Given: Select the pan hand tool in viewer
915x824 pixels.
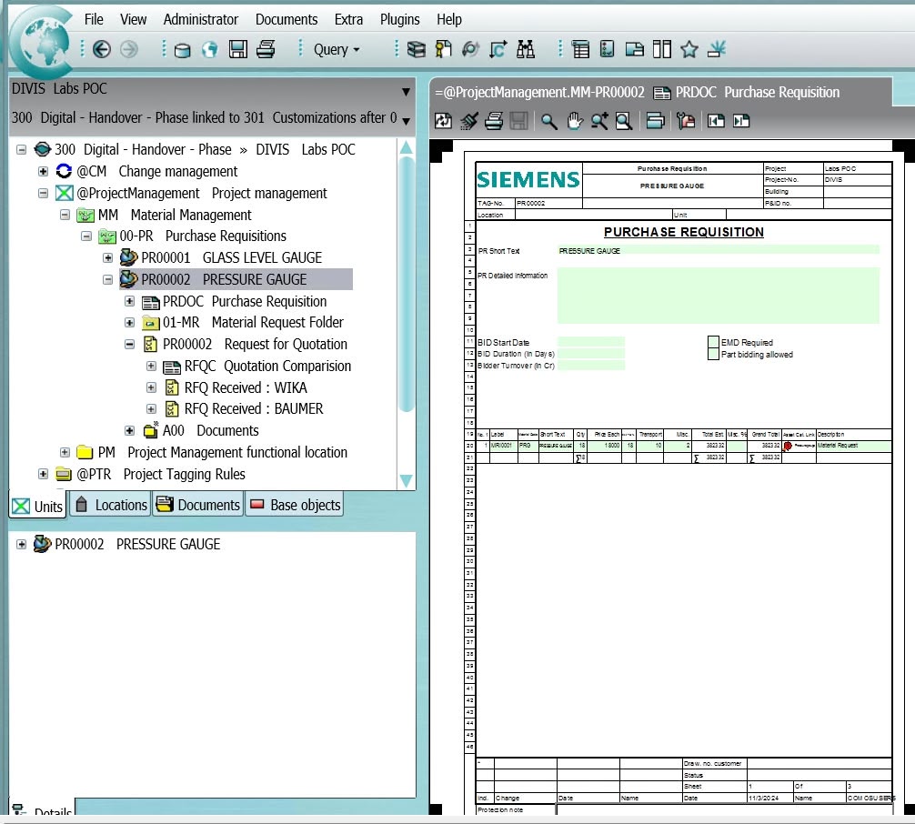Looking at the screenshot, I should coord(575,121).
